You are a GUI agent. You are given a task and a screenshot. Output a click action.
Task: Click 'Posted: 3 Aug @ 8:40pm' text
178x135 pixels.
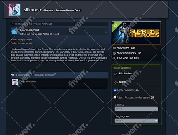coord(21,40)
